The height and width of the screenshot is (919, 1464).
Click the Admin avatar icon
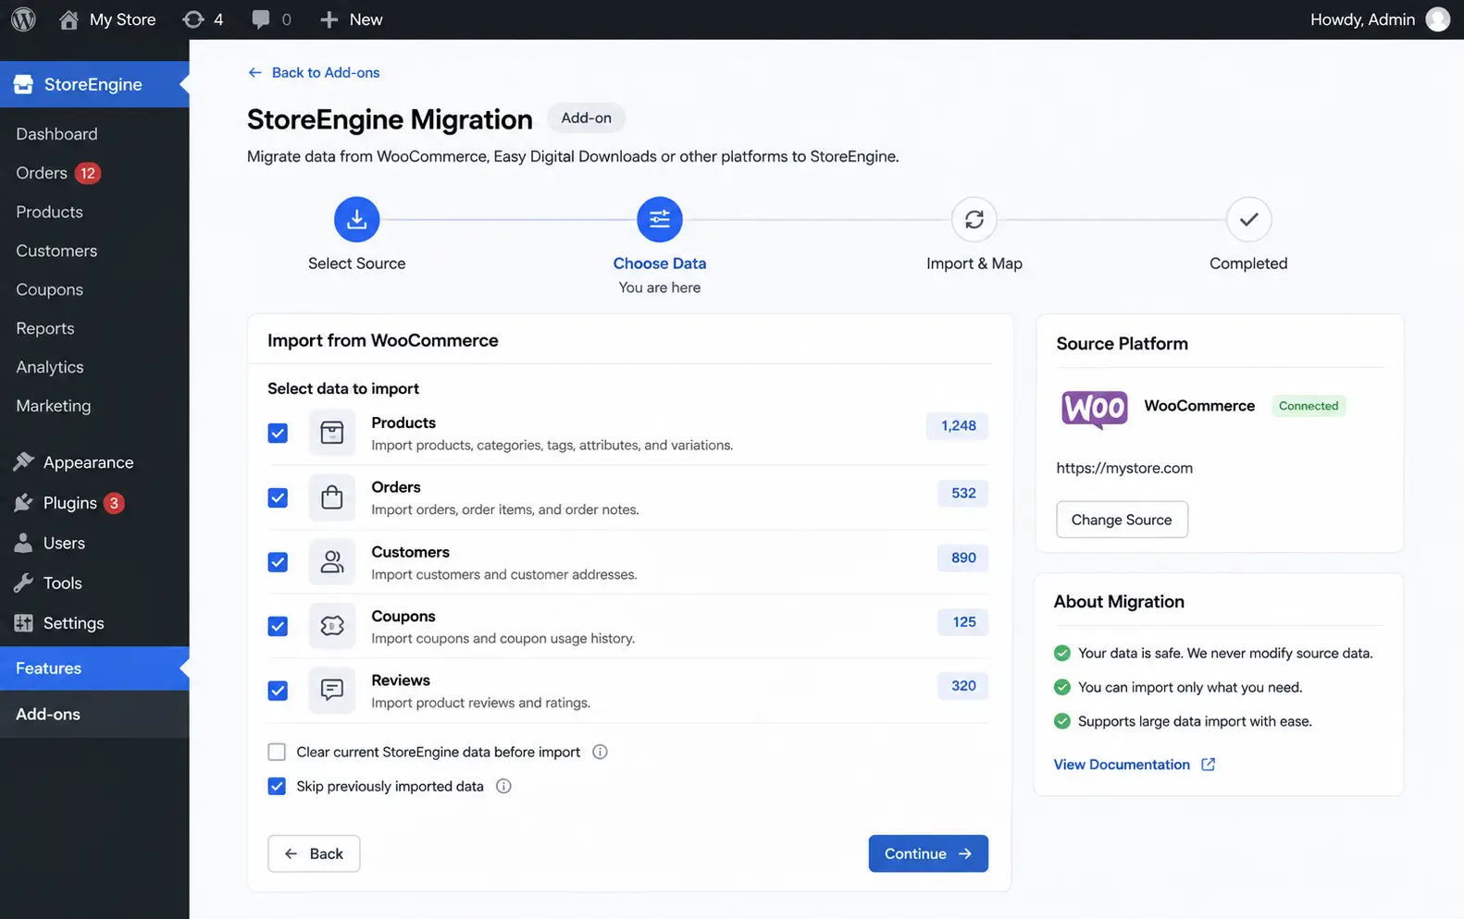pos(1438,19)
